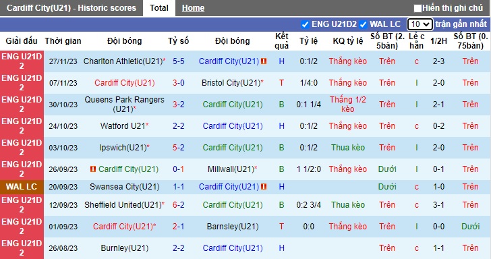Image resolution: width=491 pixels, height=259 pixels.
Task: Click the Số BT (0.75bàn) column header
Action: [471, 41]
